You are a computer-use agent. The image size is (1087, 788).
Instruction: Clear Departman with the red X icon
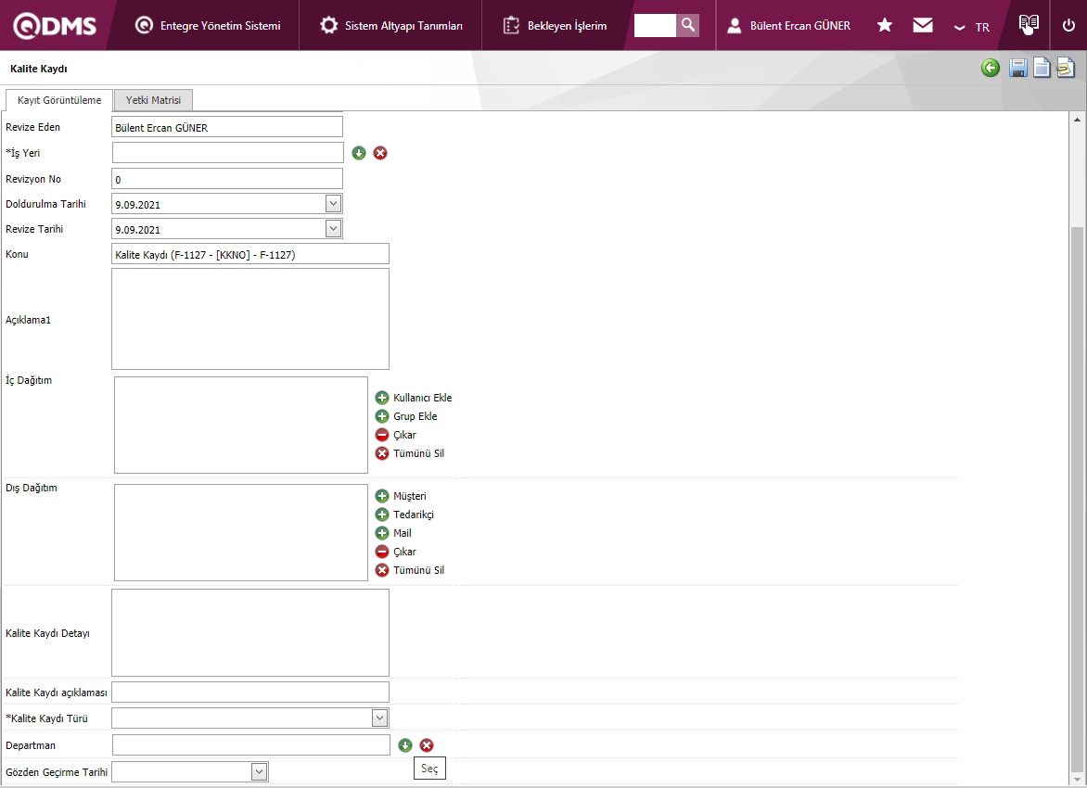(x=427, y=745)
